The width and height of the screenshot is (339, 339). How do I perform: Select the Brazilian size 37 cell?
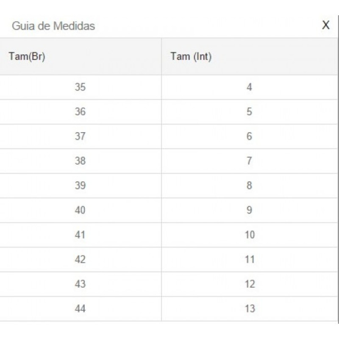point(80,136)
